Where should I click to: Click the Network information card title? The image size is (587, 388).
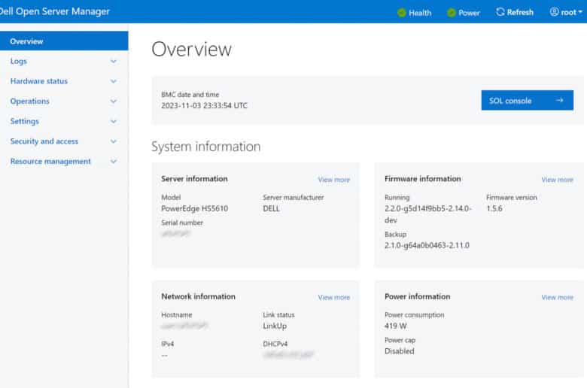[x=198, y=296]
